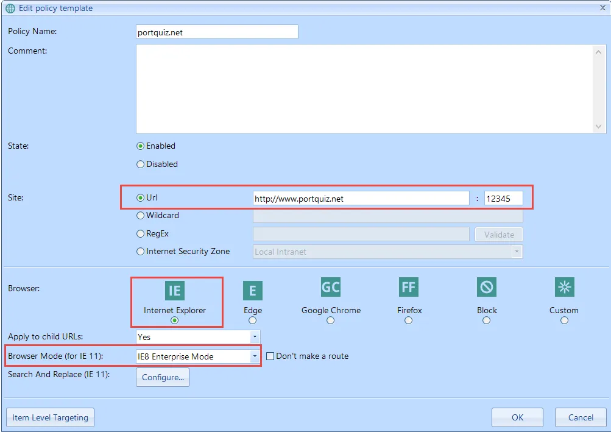Click the globe icon in the title bar

point(10,8)
